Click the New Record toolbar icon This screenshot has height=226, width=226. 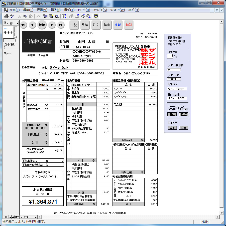(x=45, y=16)
